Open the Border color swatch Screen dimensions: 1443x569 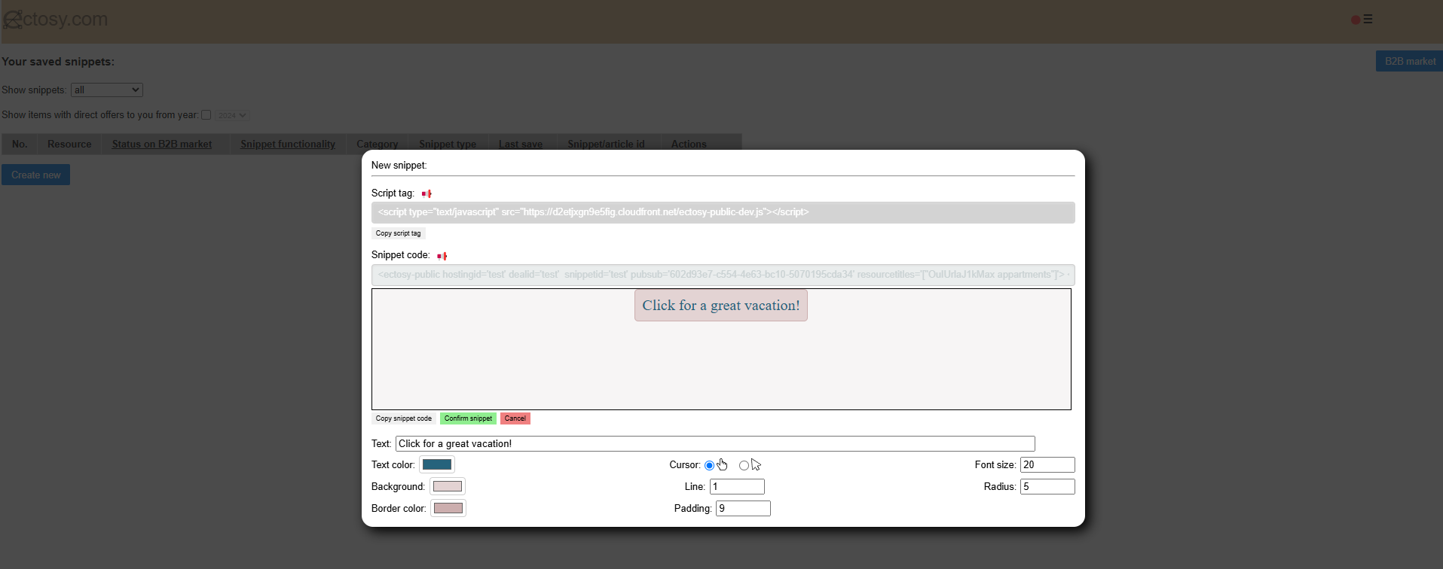click(448, 509)
